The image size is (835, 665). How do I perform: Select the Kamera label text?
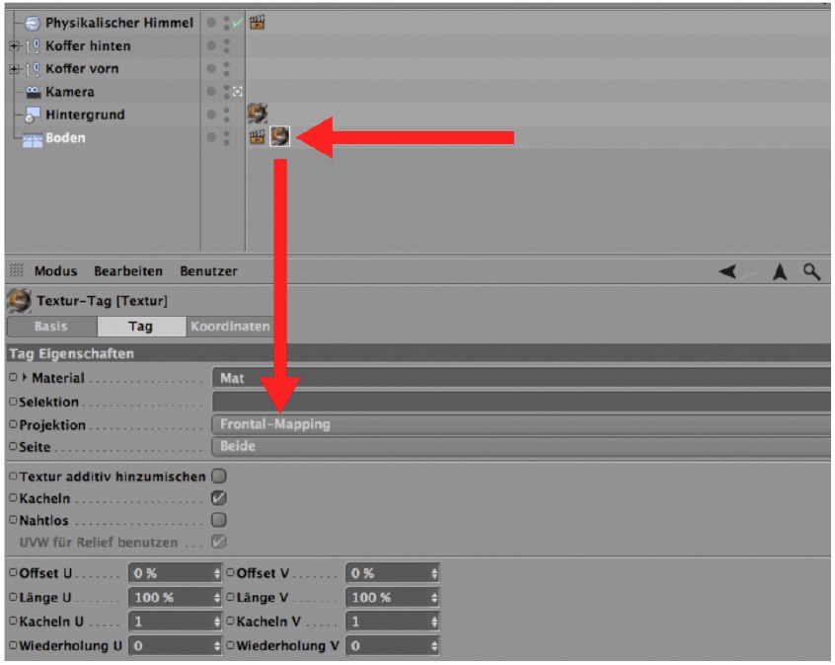(x=70, y=92)
